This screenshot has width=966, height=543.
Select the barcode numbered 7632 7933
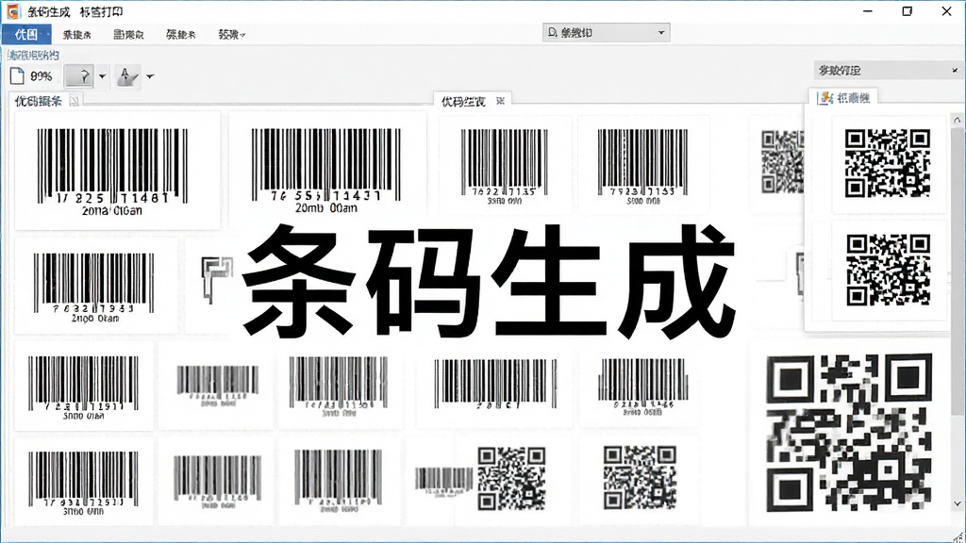[x=94, y=288]
